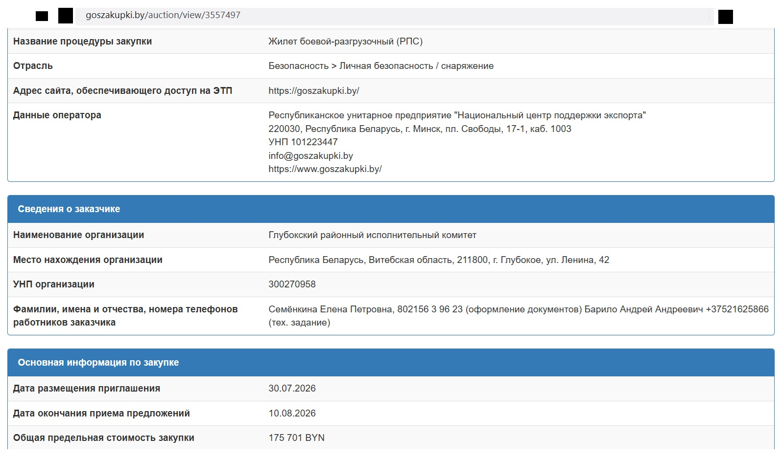Click the "Место нахождения организации" label

click(88, 260)
